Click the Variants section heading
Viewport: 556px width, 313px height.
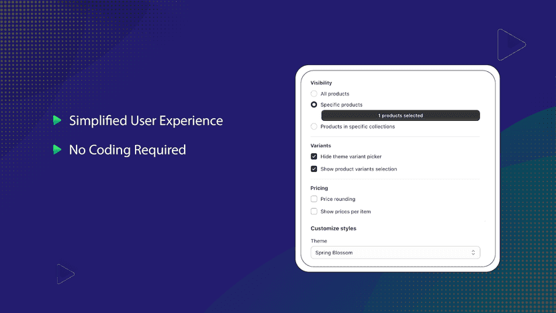coord(320,146)
